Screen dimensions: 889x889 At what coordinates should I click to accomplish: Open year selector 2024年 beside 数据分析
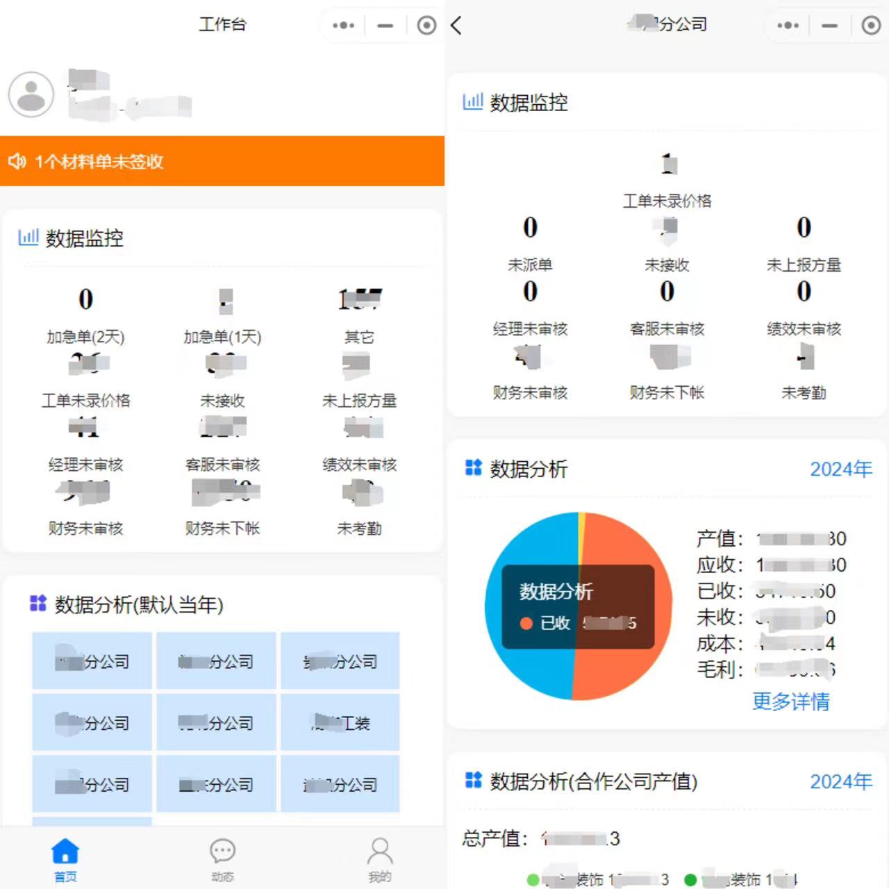click(x=840, y=470)
